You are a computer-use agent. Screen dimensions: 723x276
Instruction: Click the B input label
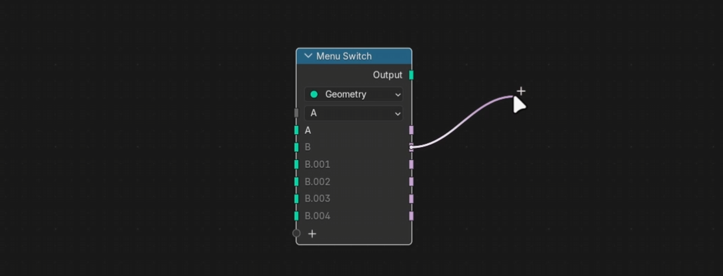click(308, 147)
